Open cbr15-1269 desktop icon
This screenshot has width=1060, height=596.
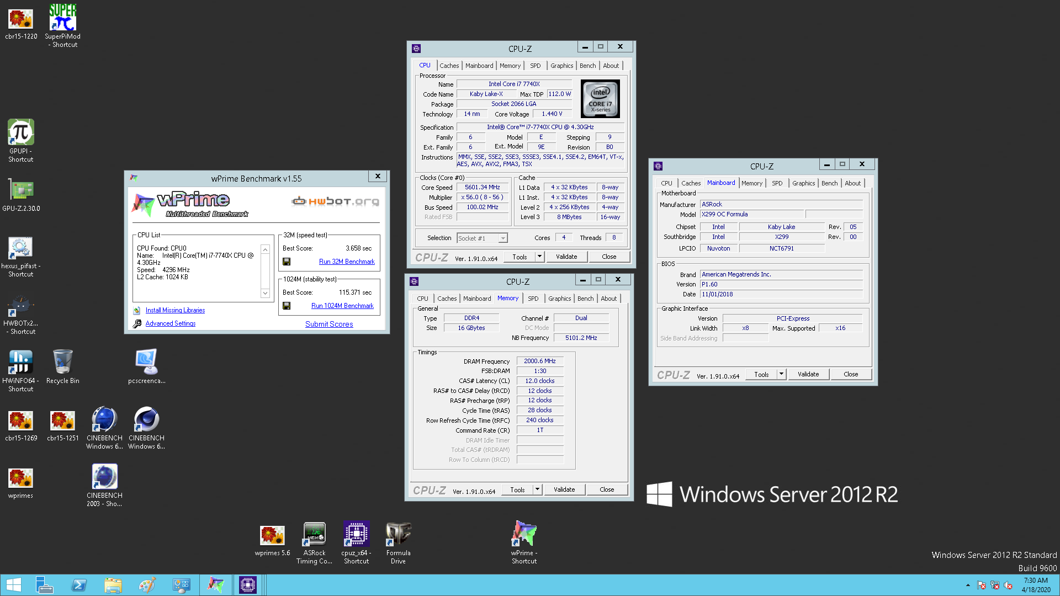(21, 425)
